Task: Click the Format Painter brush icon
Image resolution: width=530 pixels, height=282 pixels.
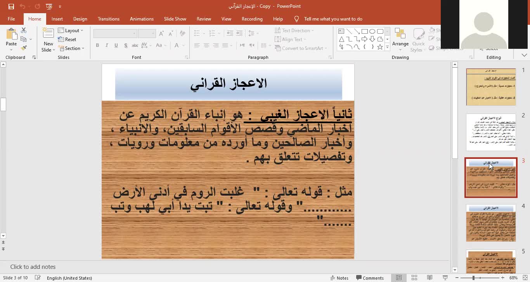Action: (24, 48)
